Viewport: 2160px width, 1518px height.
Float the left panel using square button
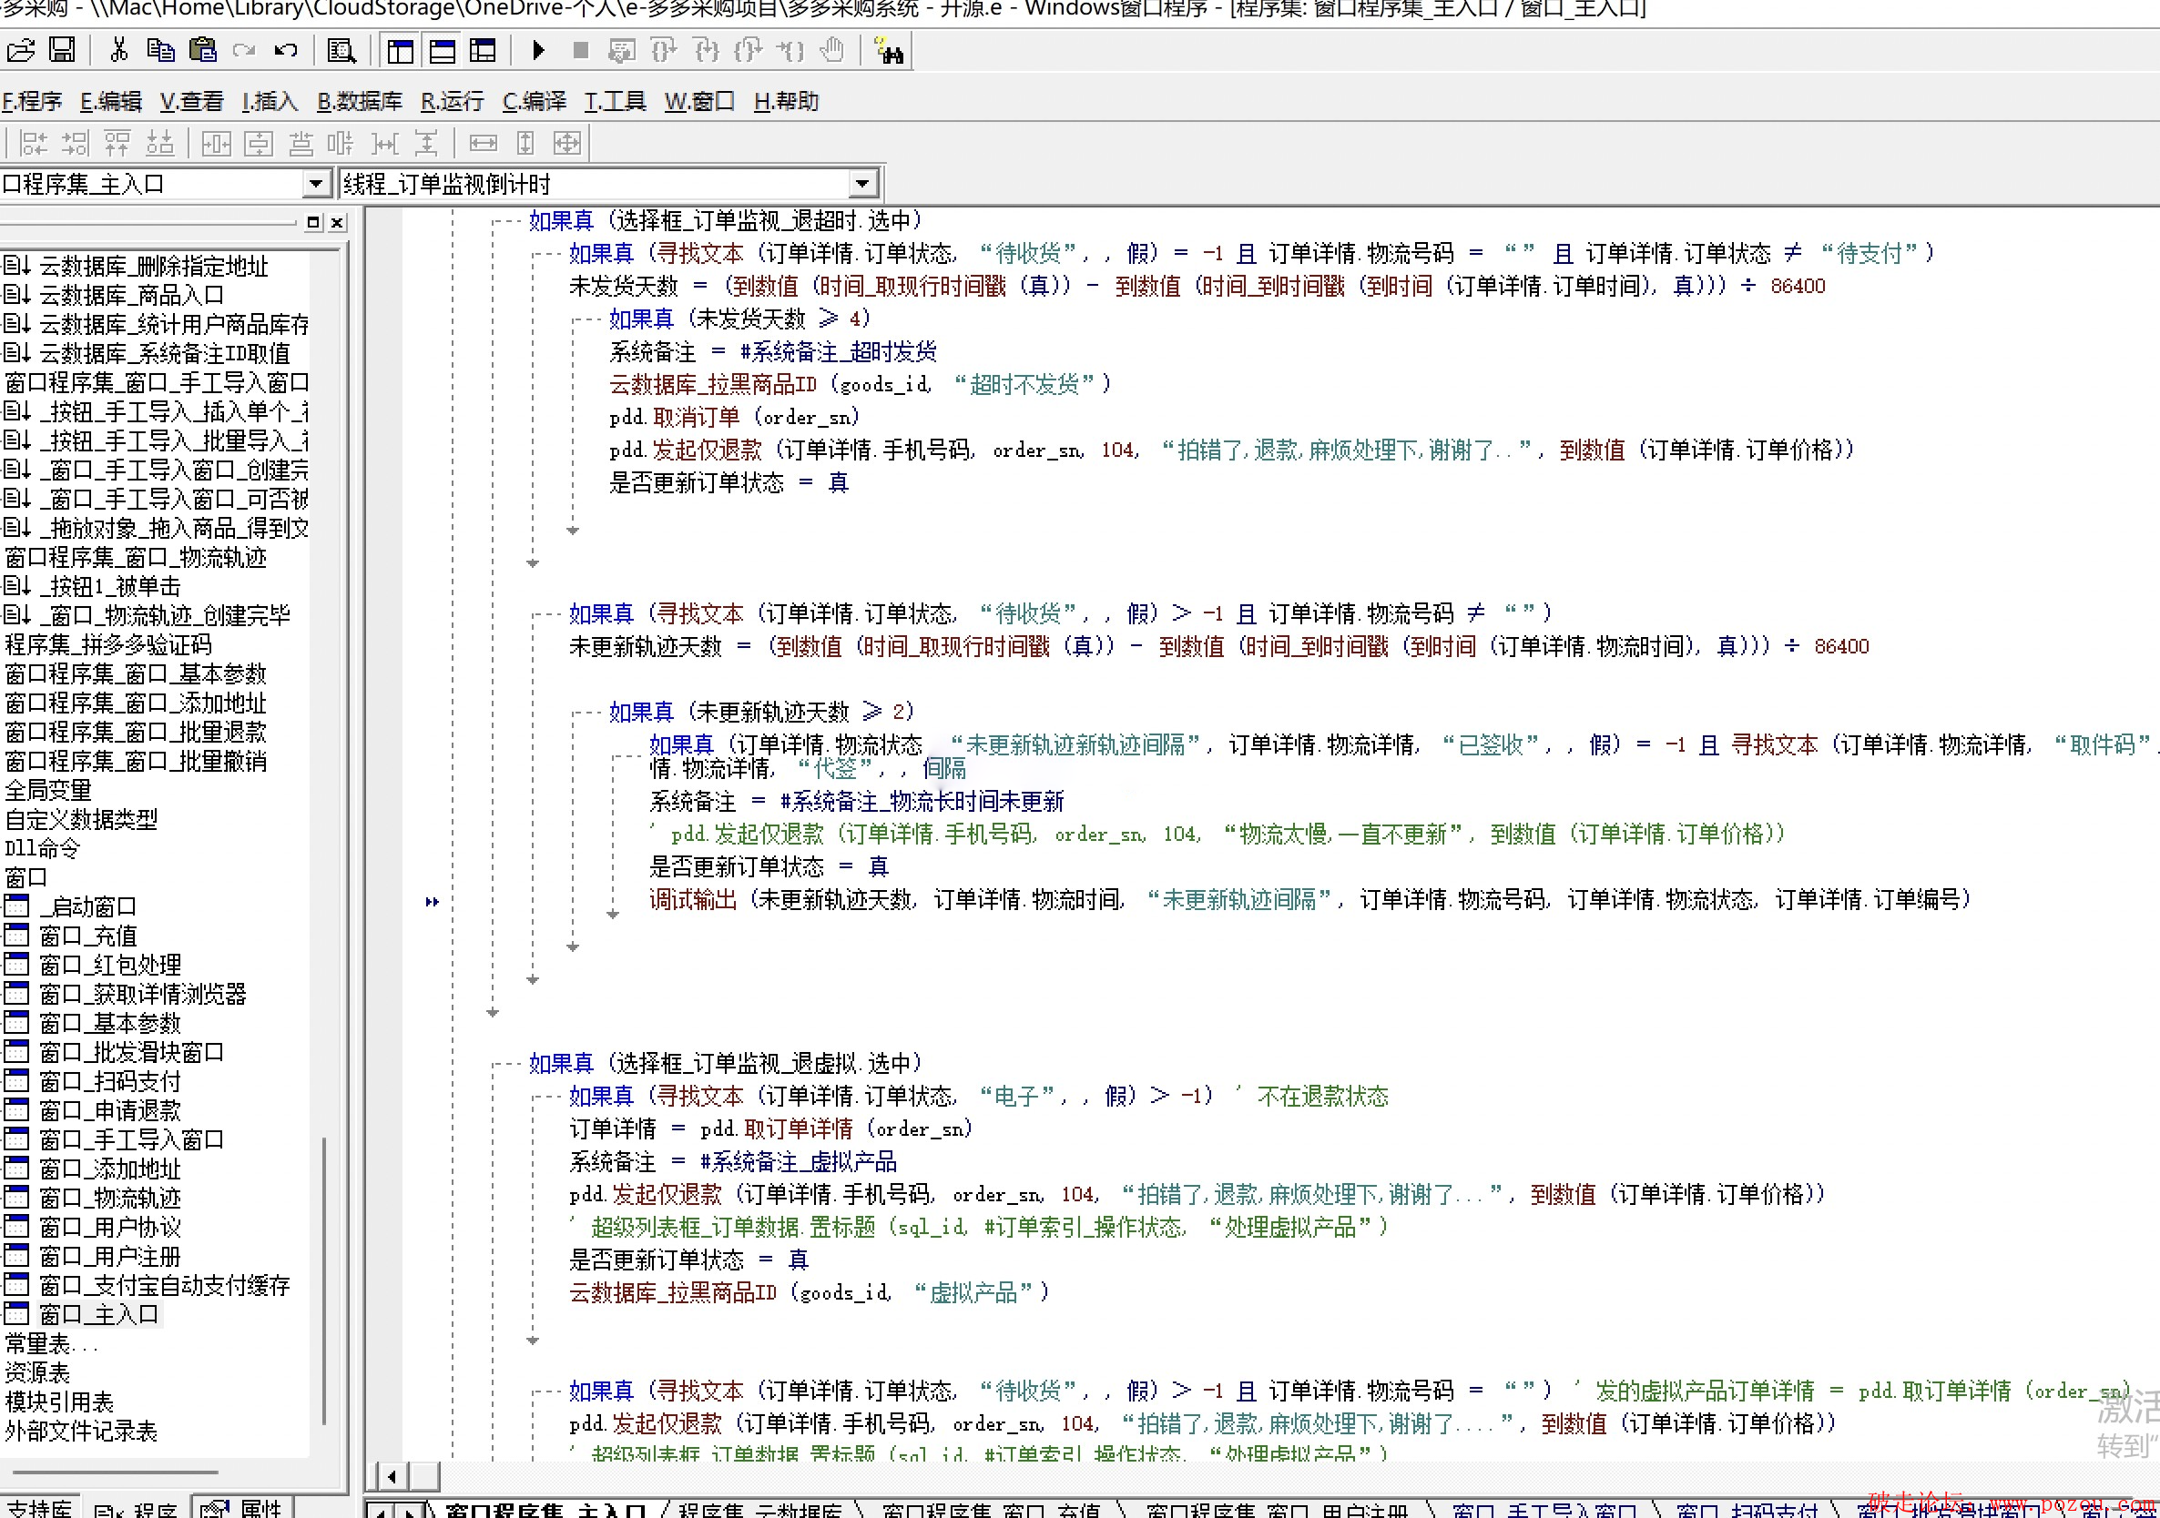[313, 223]
